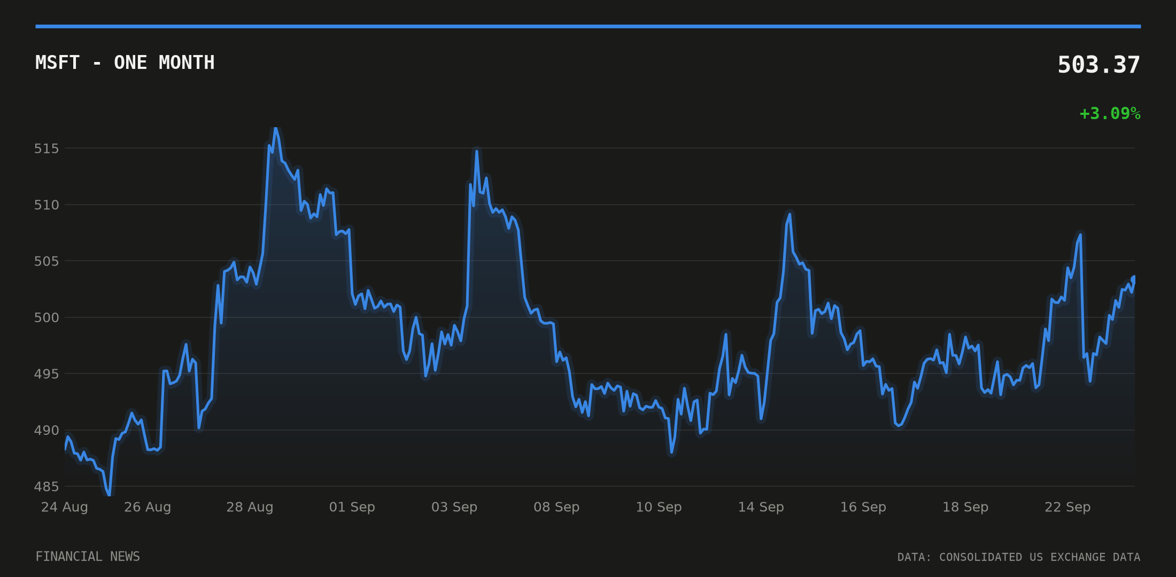
Task: Click the 505 y-axis label
Action: (x=47, y=261)
